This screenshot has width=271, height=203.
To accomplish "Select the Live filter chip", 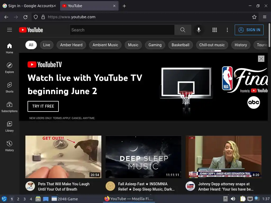I will click(x=47, y=45).
